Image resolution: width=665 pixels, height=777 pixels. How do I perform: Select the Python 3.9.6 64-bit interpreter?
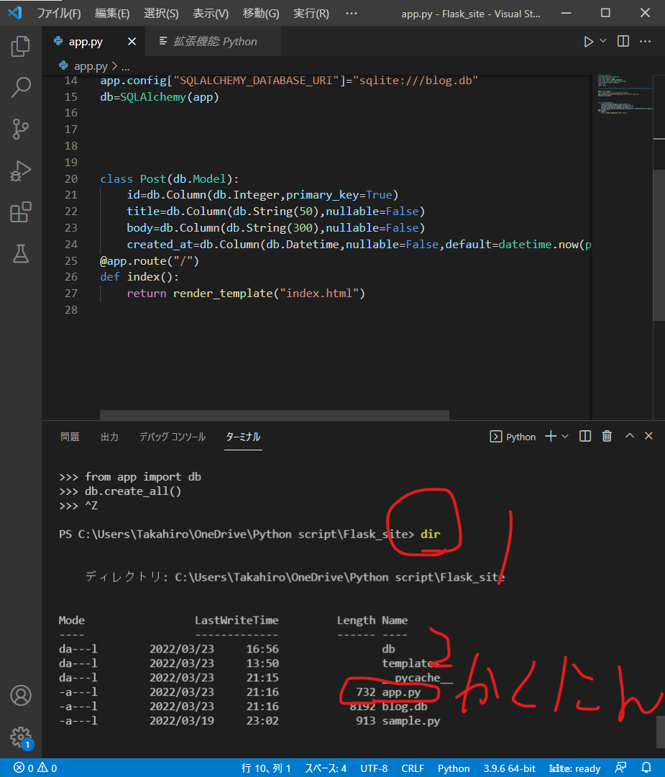[509, 768]
